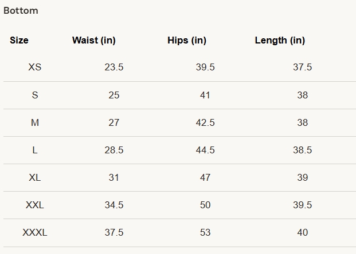Select the S size row label
The height and width of the screenshot is (254, 356).
click(35, 95)
